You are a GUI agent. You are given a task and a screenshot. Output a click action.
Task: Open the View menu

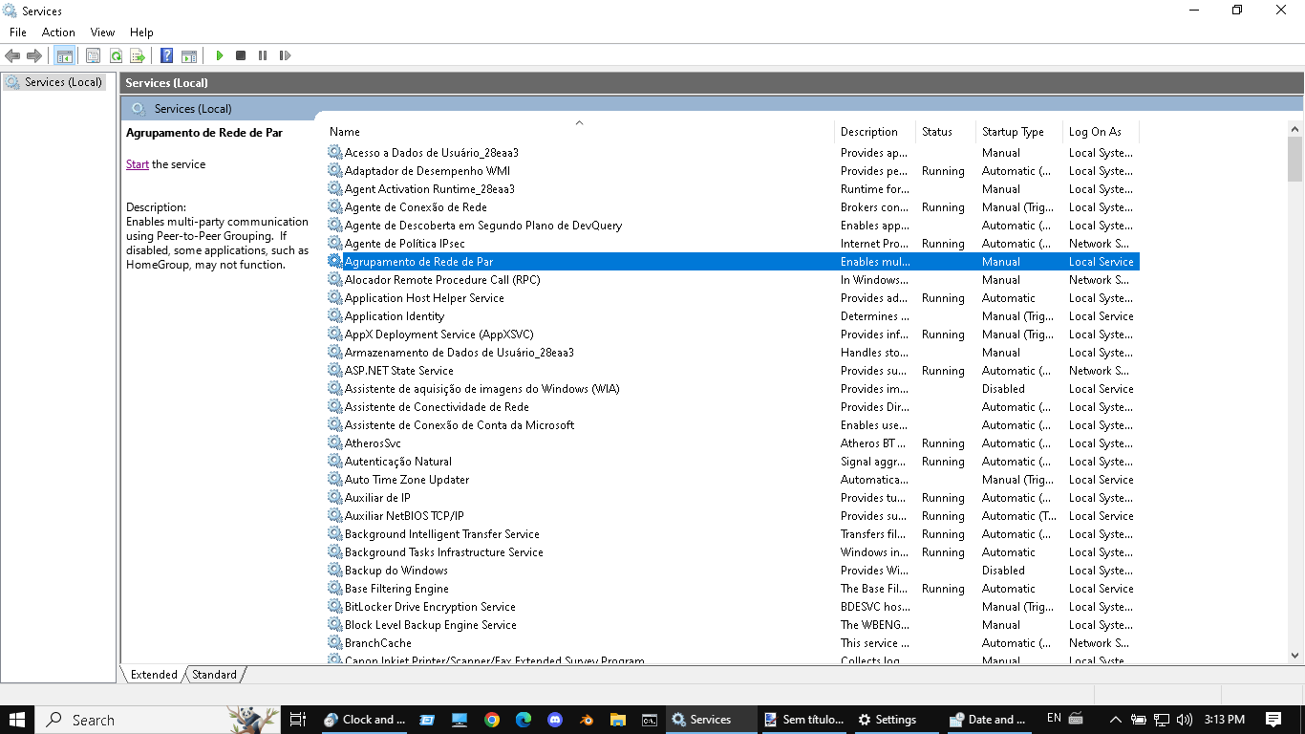103,32
